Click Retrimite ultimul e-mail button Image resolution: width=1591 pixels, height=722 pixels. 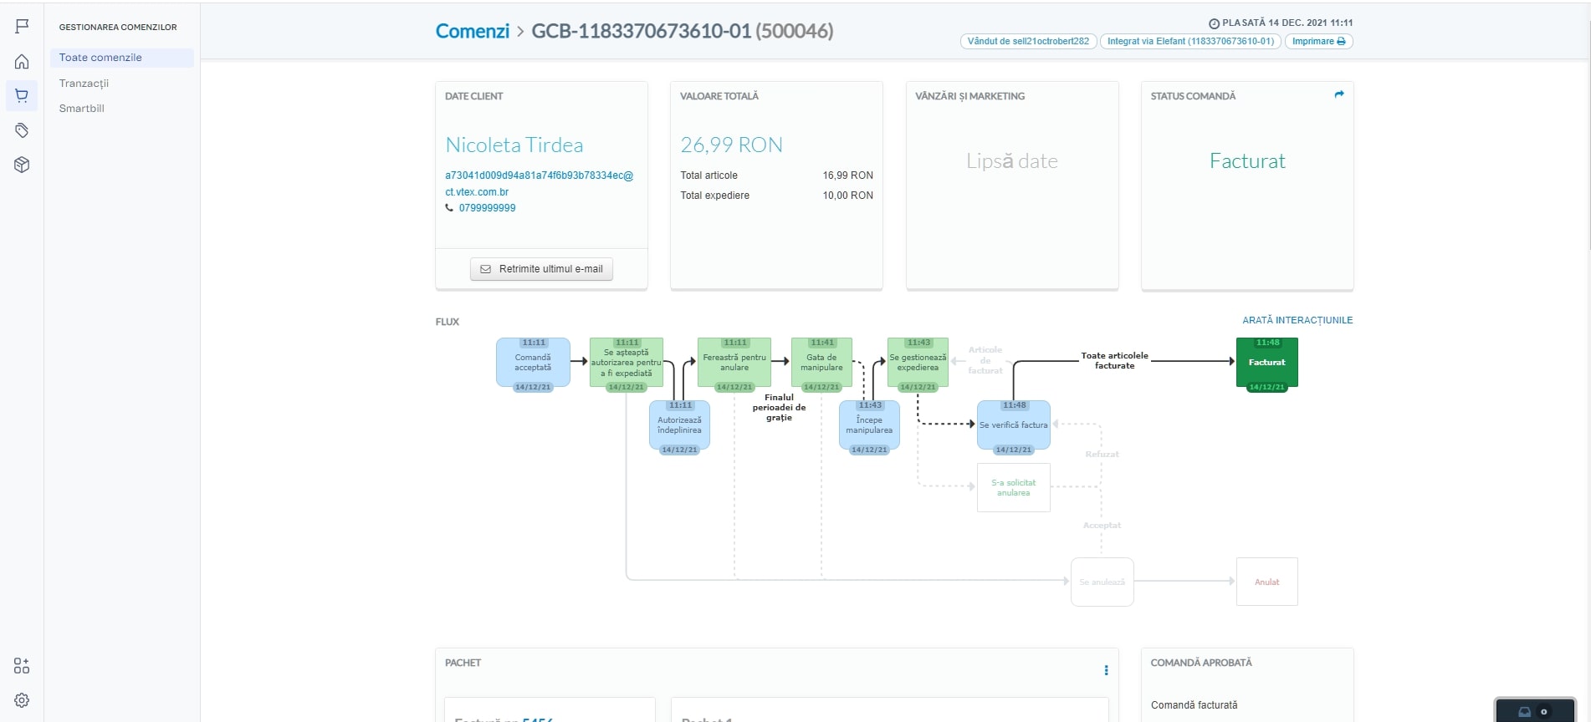tap(541, 269)
